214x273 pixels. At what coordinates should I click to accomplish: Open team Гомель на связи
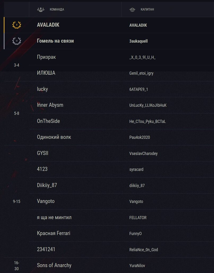[x=55, y=41]
